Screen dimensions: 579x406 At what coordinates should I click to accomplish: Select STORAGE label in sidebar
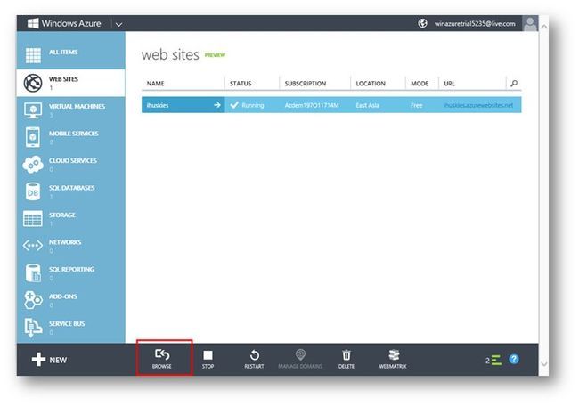[62, 215]
